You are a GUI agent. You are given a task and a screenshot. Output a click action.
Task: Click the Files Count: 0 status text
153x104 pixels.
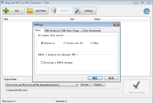9,101
